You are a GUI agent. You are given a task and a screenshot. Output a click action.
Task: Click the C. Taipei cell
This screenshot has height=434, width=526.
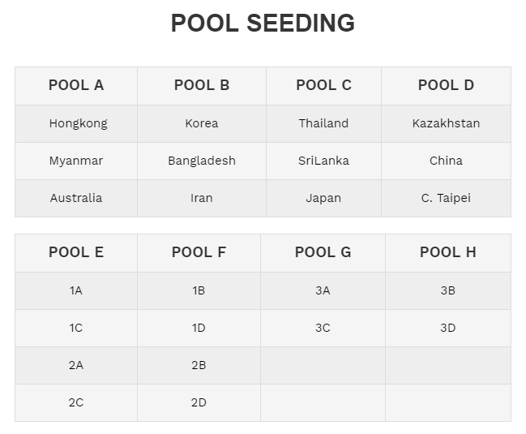446,198
